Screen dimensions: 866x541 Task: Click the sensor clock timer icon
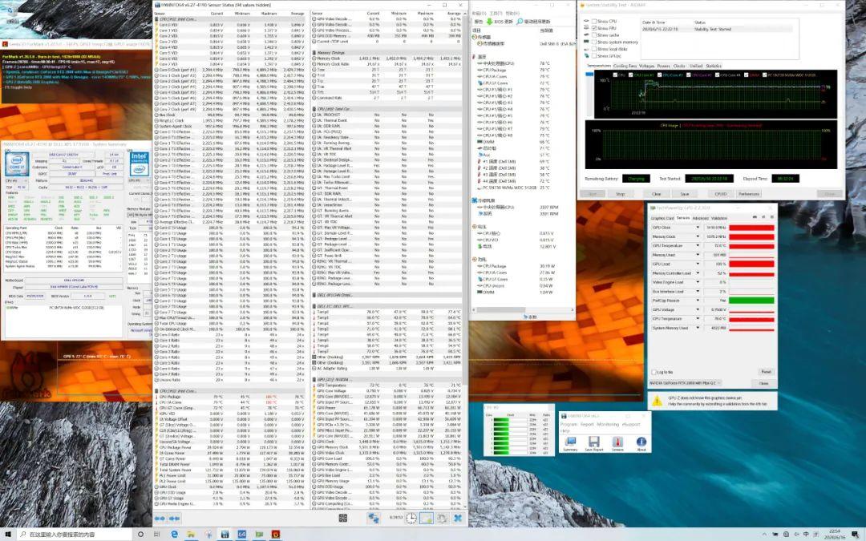[x=411, y=519]
